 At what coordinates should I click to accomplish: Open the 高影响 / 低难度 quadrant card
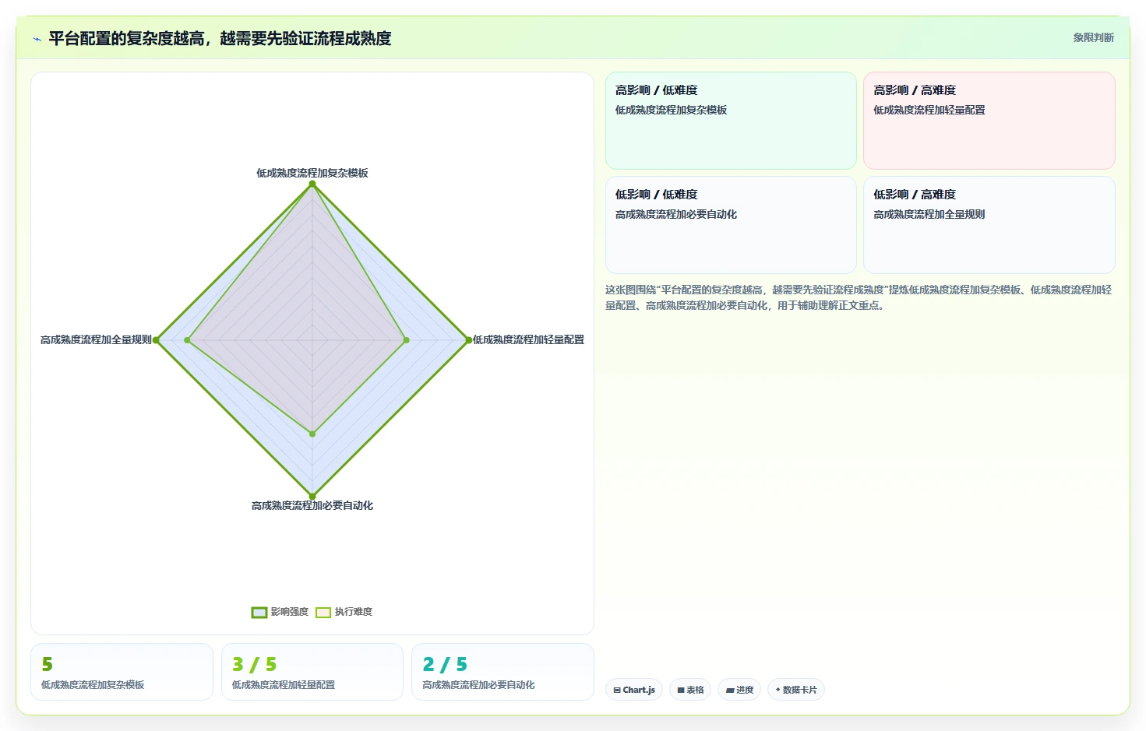tap(731, 121)
